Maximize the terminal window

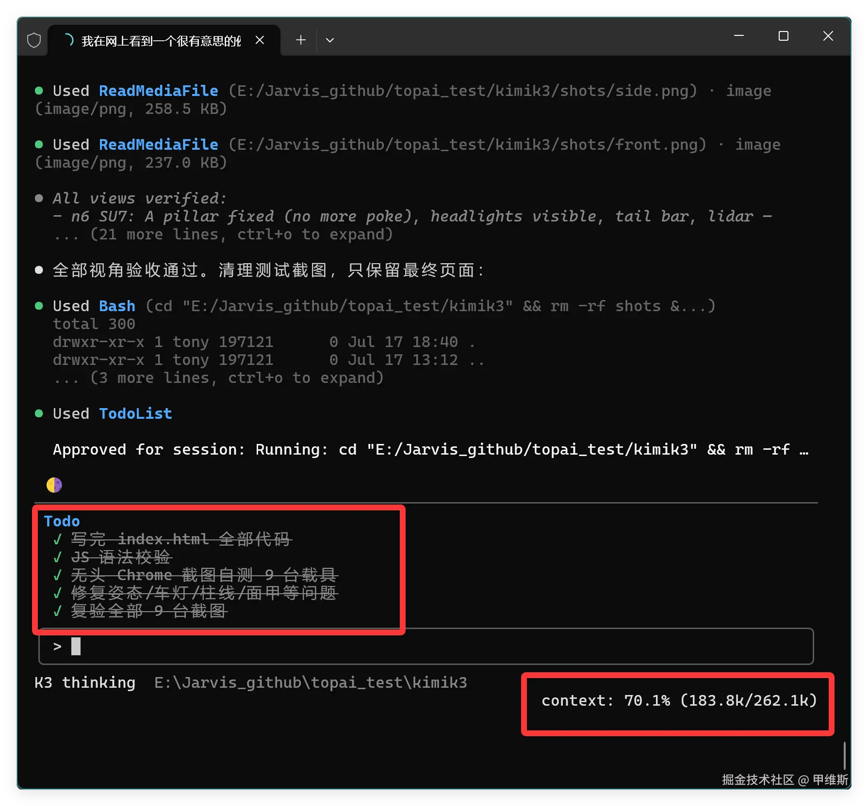[784, 36]
